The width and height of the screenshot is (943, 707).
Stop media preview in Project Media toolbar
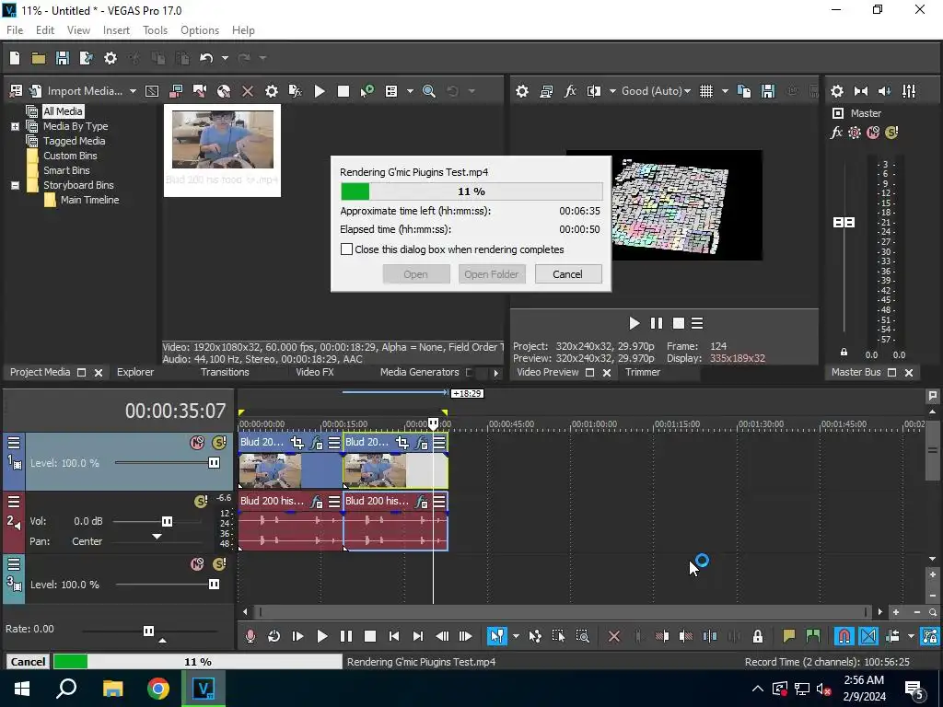tap(343, 91)
